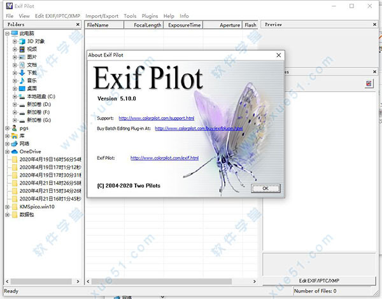382x299 pixels.
Task: Click the Network icon in the Folders tree
Action: (15, 144)
